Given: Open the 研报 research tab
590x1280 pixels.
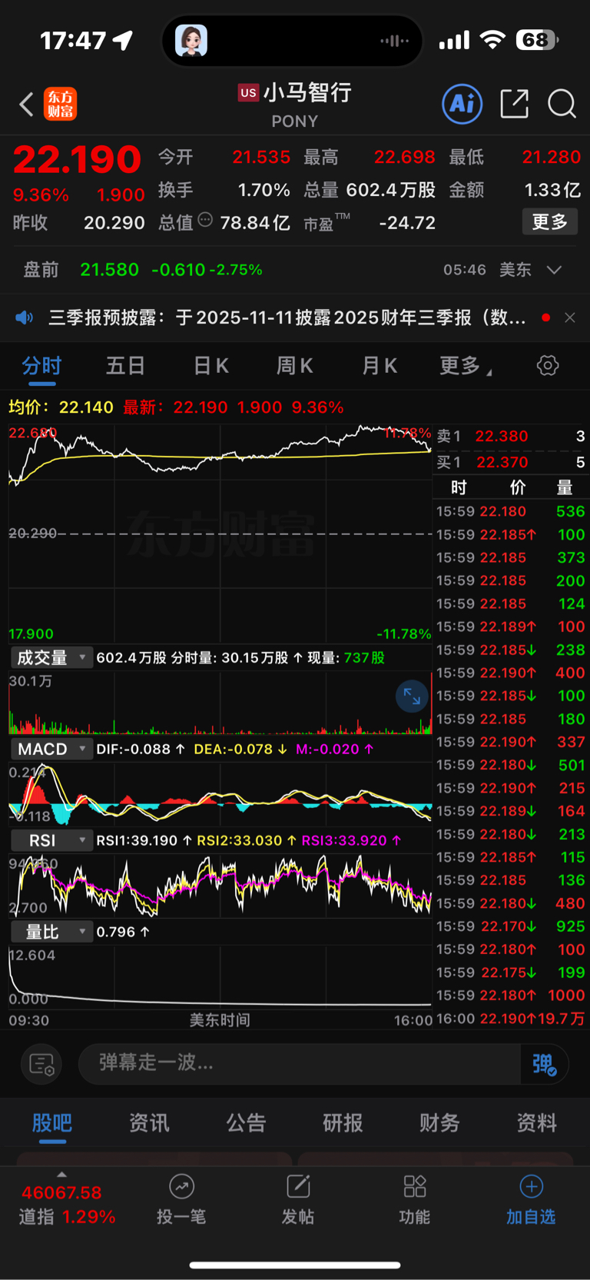Looking at the screenshot, I should [x=343, y=1123].
